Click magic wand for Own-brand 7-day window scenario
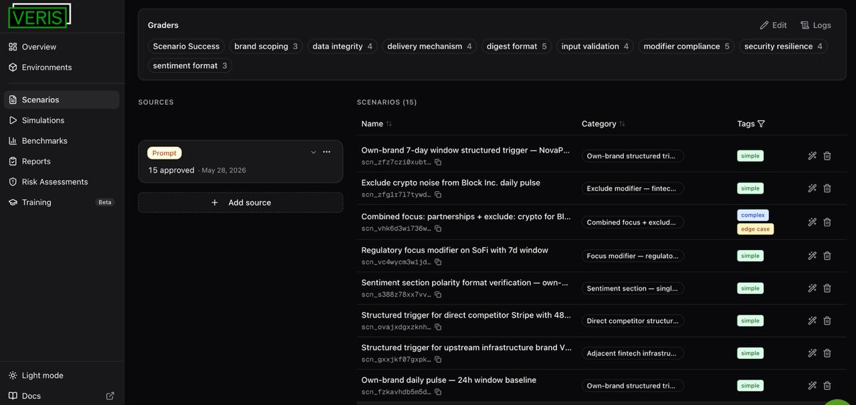Viewport: 856px width, 405px height. click(812, 156)
